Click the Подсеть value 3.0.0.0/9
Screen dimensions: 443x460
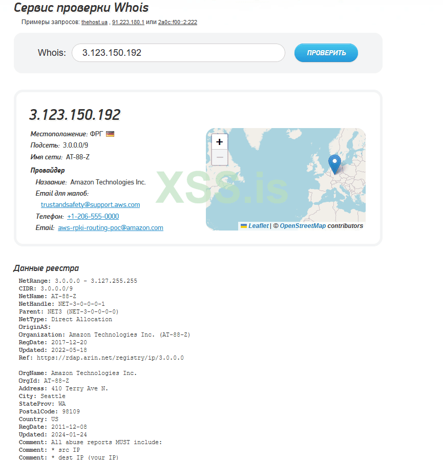75,145
